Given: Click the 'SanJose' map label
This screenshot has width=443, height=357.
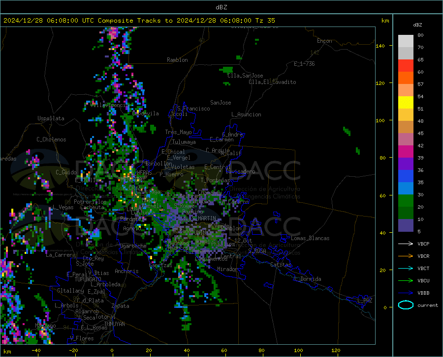Looking at the screenshot, I should (221, 103).
